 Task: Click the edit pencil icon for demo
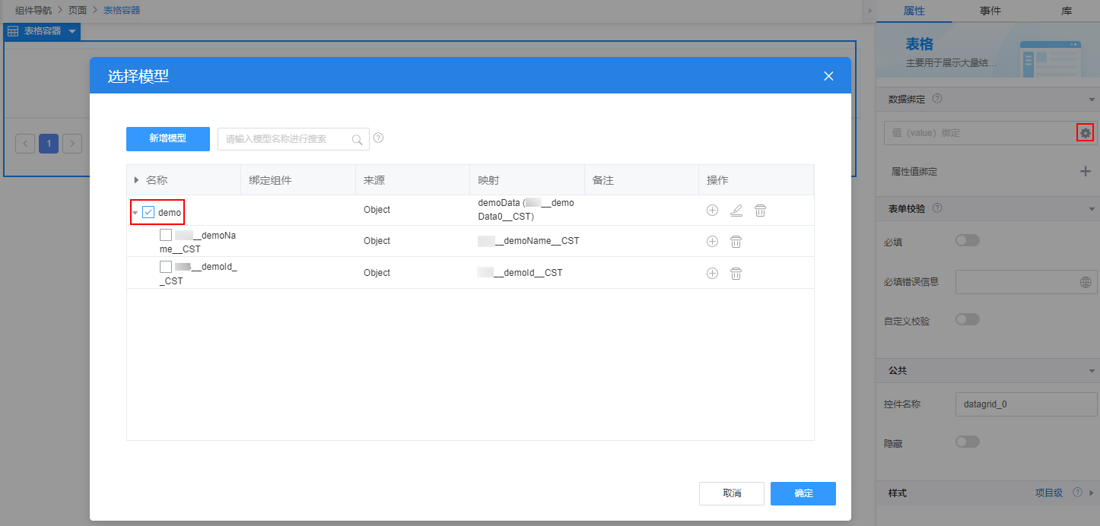pyautogui.click(x=736, y=211)
